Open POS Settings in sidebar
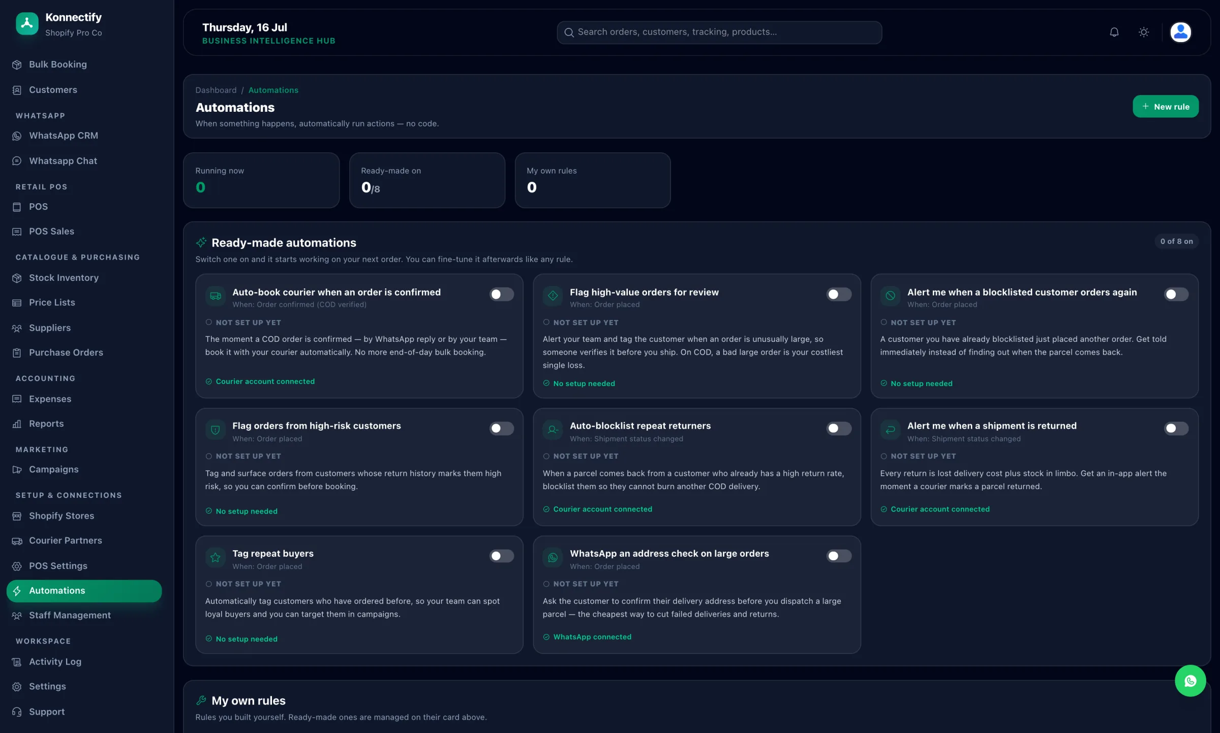Screen dimensions: 1220x733 click(x=84, y=566)
